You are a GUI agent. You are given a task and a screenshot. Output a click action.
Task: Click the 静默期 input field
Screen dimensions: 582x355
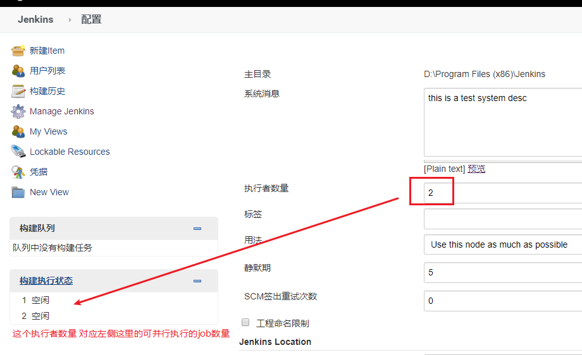coord(503,272)
